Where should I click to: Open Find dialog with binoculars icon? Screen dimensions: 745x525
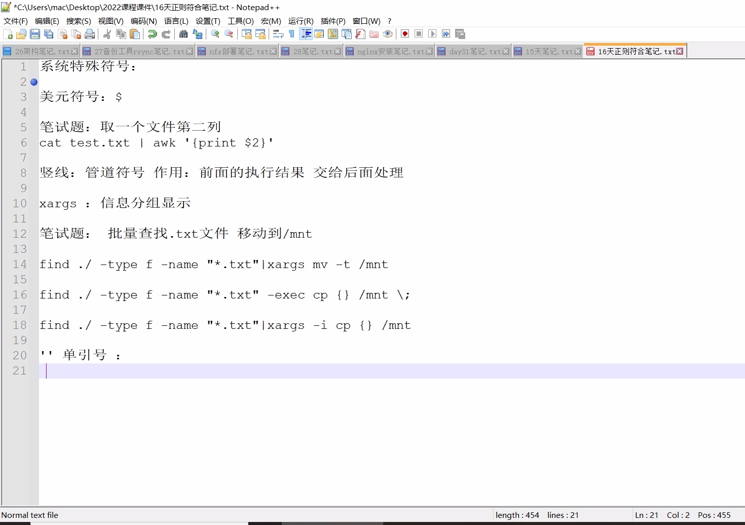[x=183, y=34]
